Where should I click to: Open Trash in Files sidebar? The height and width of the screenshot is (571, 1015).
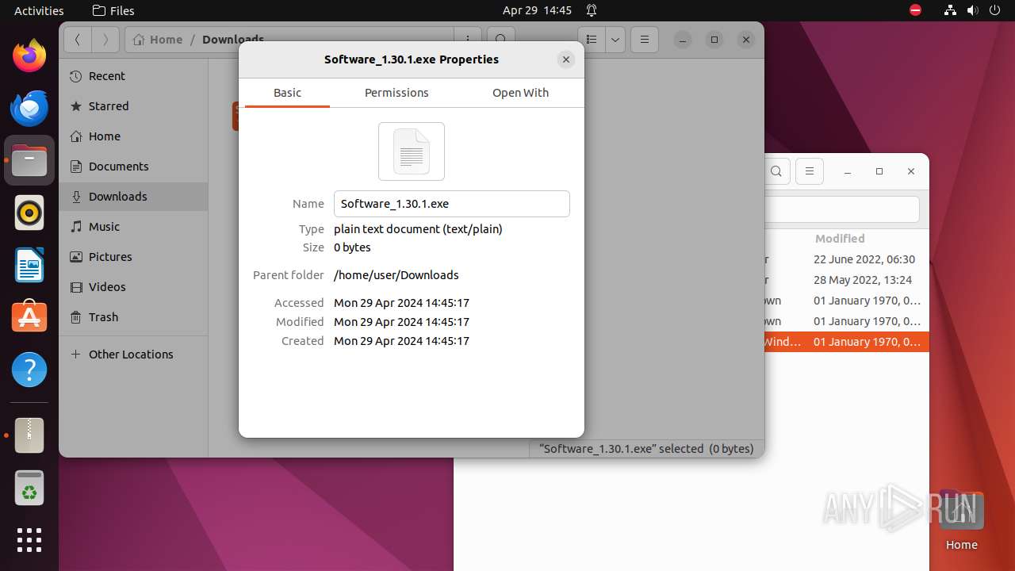point(133,317)
